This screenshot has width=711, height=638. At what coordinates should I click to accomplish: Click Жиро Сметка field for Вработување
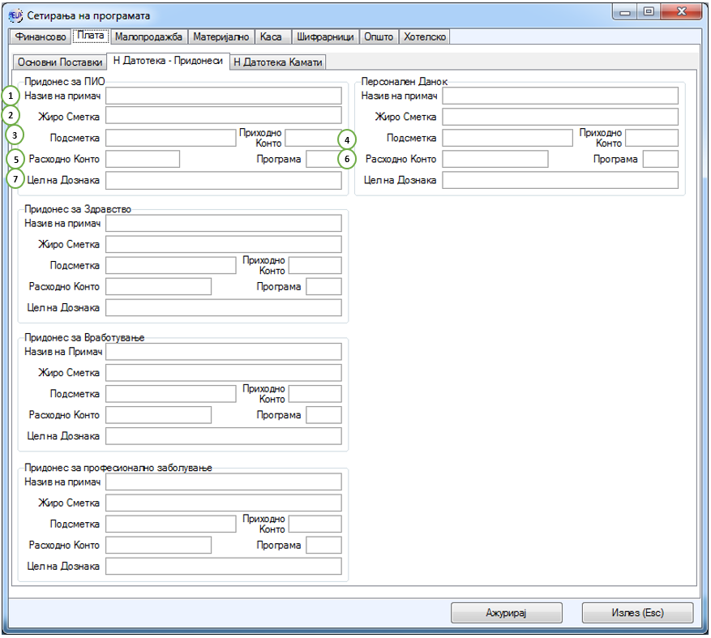(x=224, y=373)
